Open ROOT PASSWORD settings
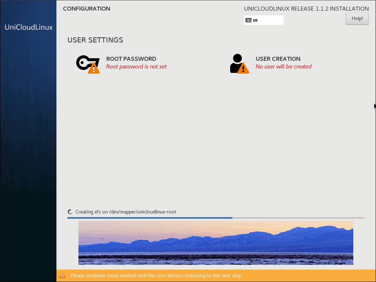376x282 pixels. click(x=131, y=59)
